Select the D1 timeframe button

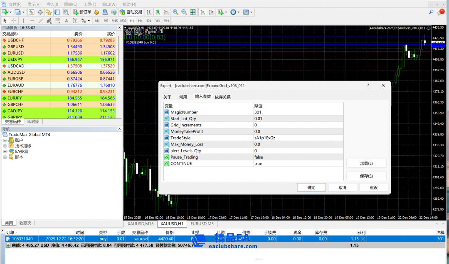(149, 21)
